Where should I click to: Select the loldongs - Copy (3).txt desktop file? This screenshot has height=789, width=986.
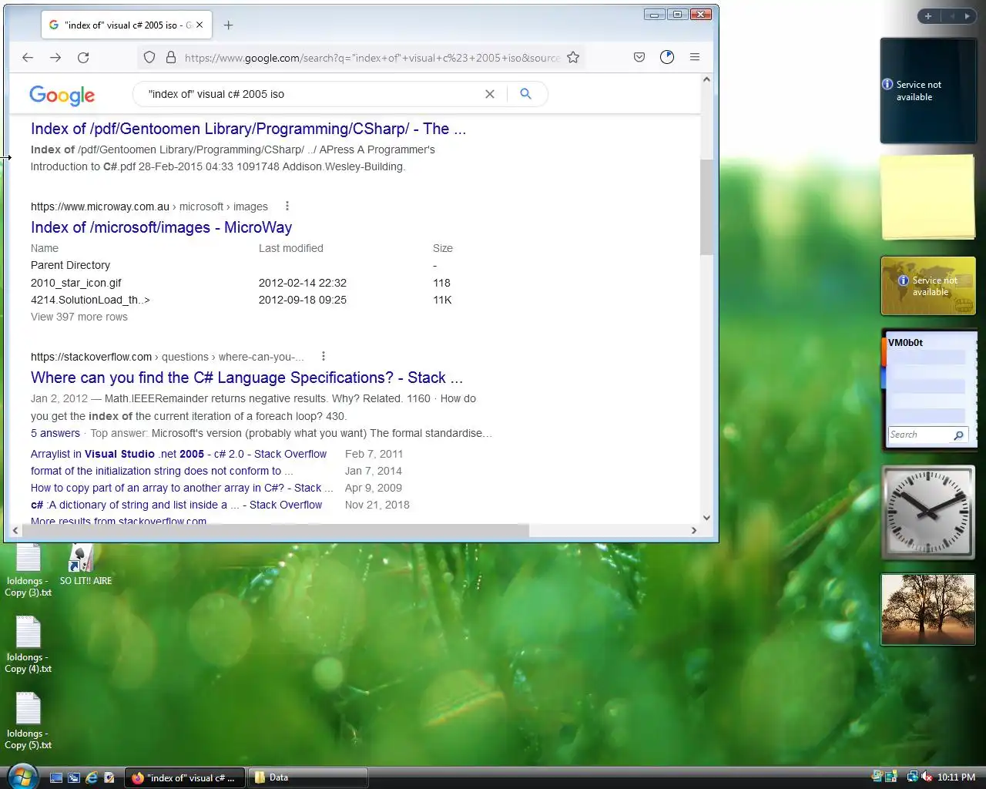coord(28,570)
